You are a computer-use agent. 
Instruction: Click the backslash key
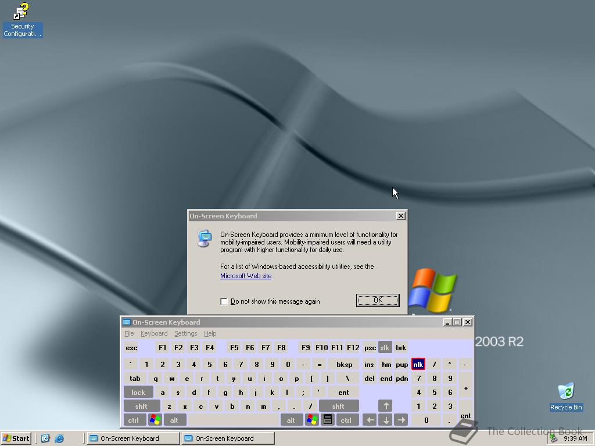pos(347,378)
